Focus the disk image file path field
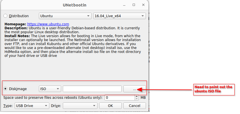 tap(92, 89)
